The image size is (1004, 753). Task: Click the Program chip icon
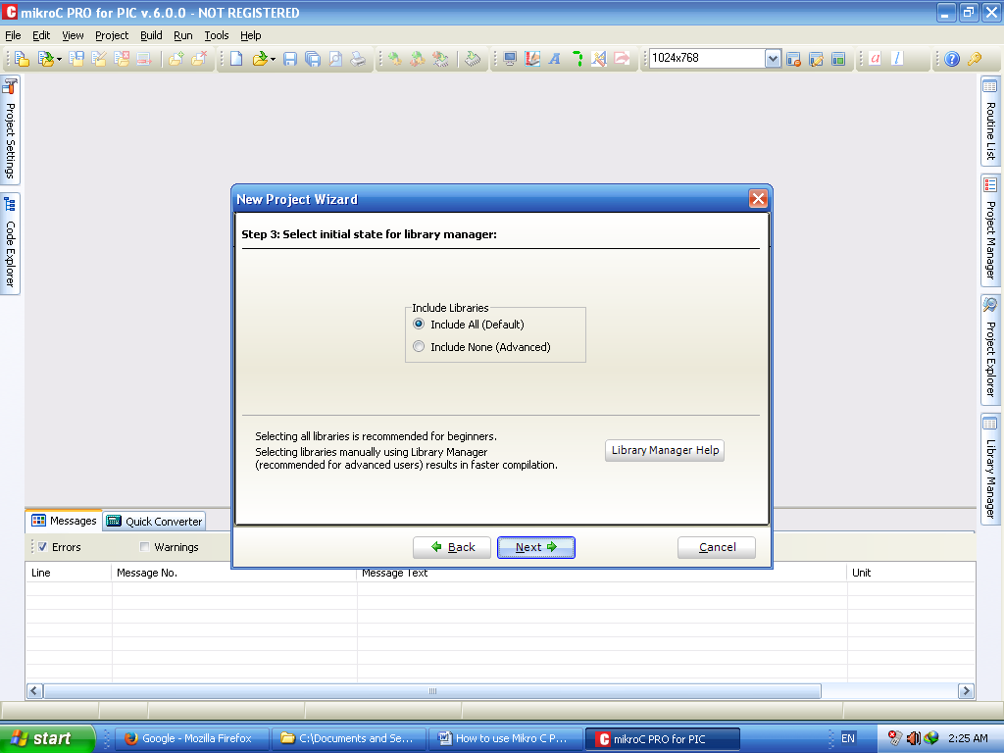click(x=473, y=59)
